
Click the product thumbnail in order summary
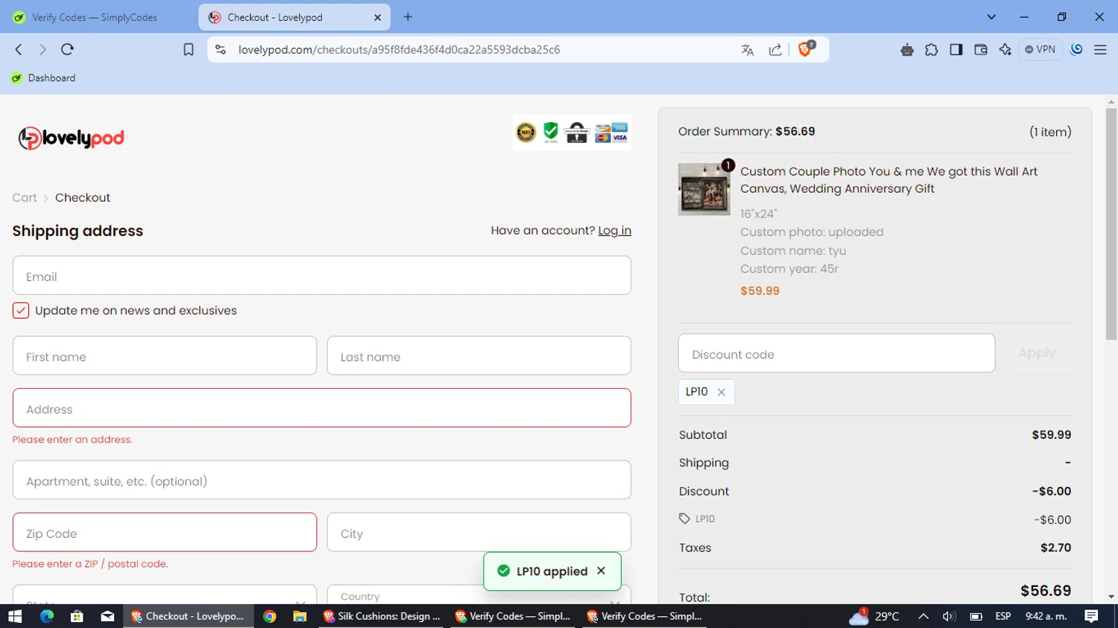pyautogui.click(x=704, y=189)
